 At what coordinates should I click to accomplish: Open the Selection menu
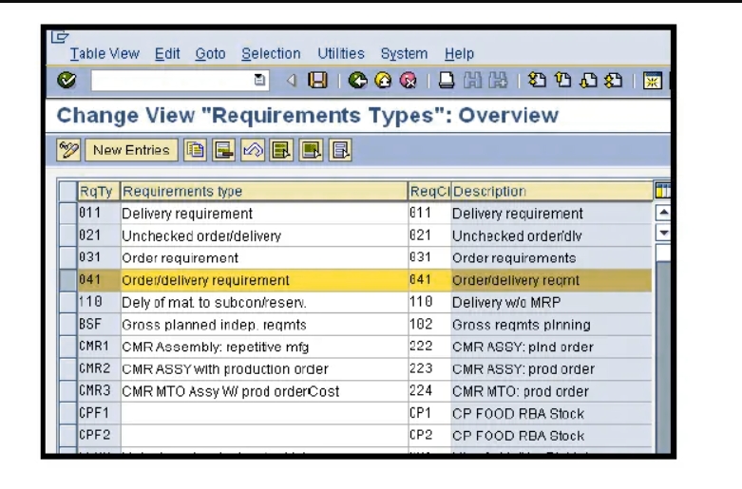pos(271,53)
